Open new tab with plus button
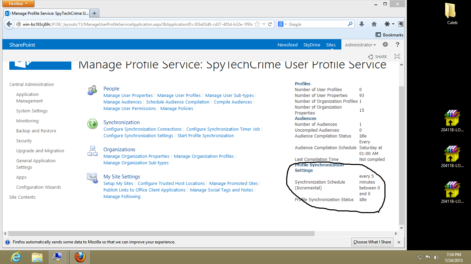 tap(94, 13)
